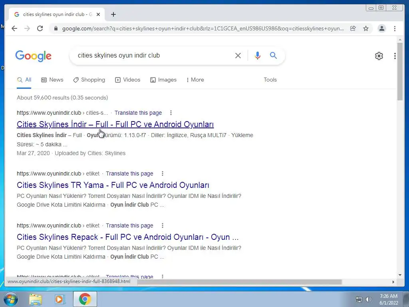Click the Chrome address bar URL
The image size is (409, 307).
click(203, 28)
